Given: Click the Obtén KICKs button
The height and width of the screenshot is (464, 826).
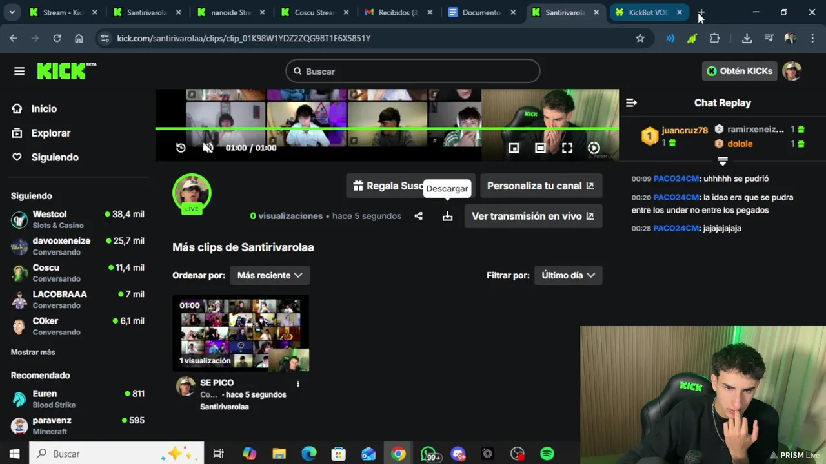Looking at the screenshot, I should pyautogui.click(x=739, y=71).
